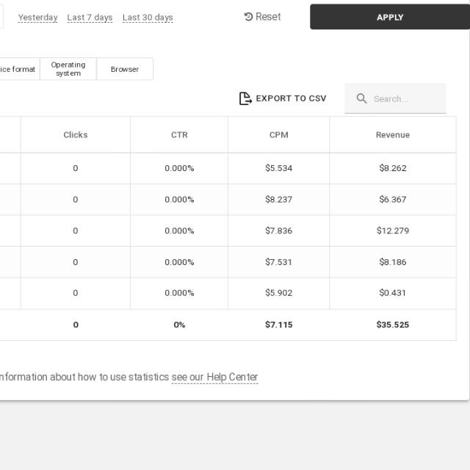This screenshot has height=470, width=470.
Task: Click the total revenue value $35.525
Action: [392, 325]
